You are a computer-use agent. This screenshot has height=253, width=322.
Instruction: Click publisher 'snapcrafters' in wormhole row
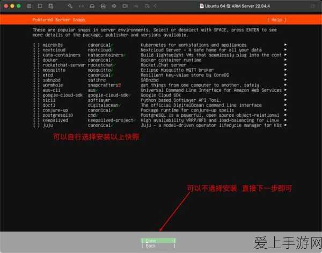[103, 85]
